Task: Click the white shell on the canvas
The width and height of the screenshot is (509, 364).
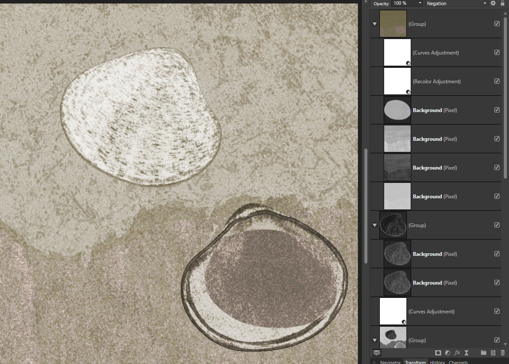Action: click(x=141, y=117)
